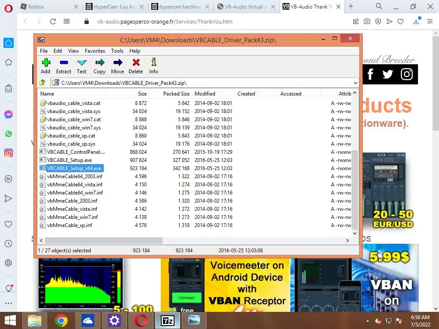This screenshot has width=439, height=329.
Task: Open the Tools menu
Action: [117, 51]
